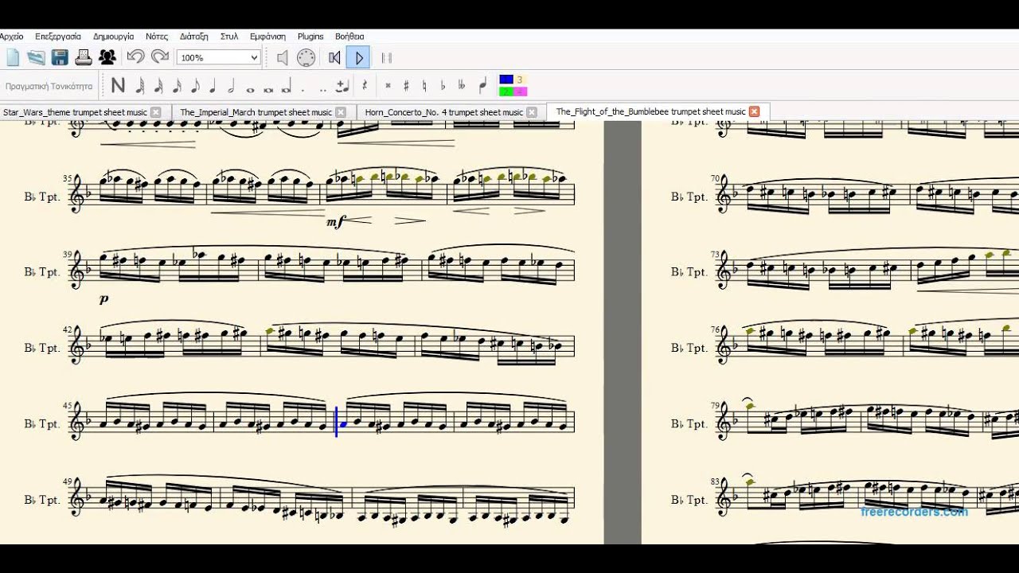Select the whole note duration
The image size is (1019, 573).
[250, 89]
